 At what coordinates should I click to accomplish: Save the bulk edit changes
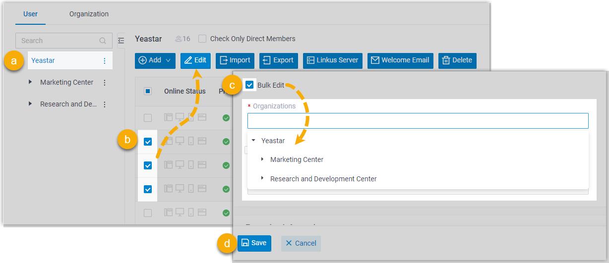[x=254, y=243]
